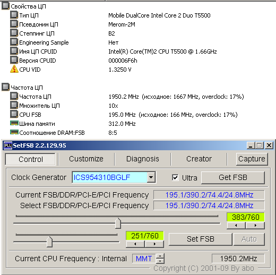Click the lower frequency slider thumb

pos(49,242)
